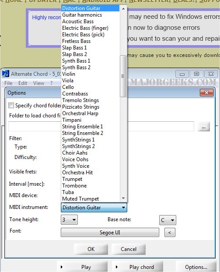The width and height of the screenshot is (220, 272).
Task: Click the play arrow icon on Play button
Action: point(62,267)
